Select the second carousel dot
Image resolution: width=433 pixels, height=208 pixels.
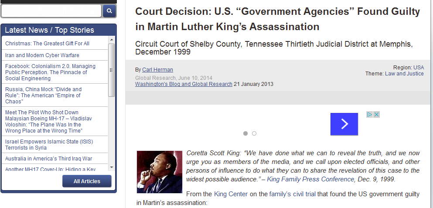[254, 133]
